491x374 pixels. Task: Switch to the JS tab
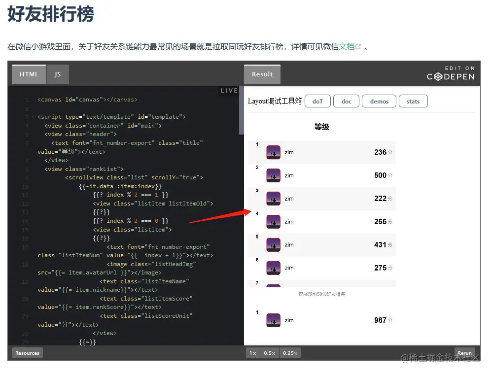(x=57, y=74)
